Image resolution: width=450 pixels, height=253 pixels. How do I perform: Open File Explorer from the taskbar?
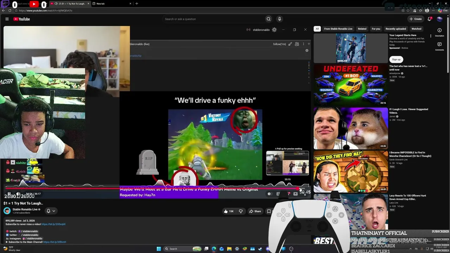tap(229, 249)
